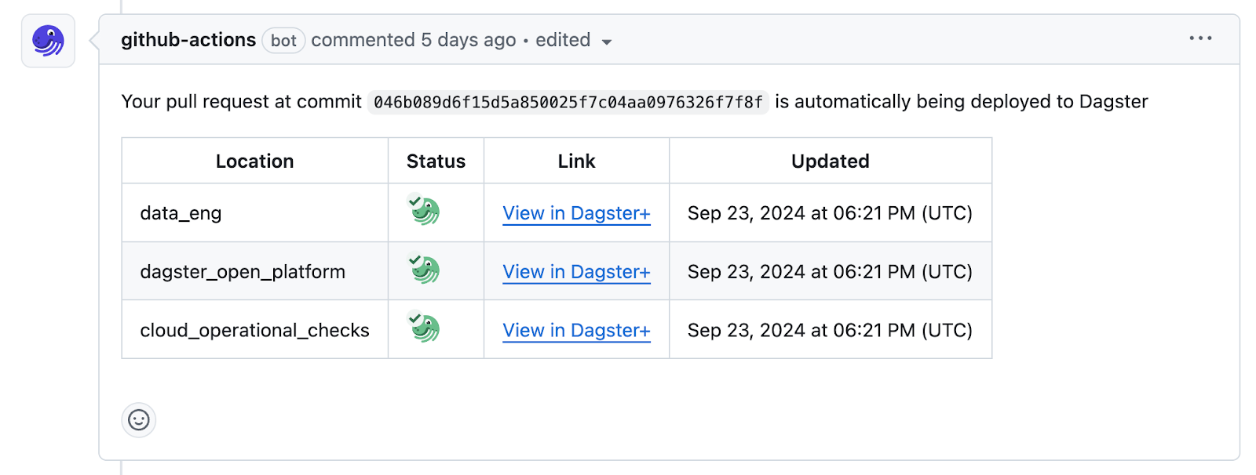Click the cloud_operational_checks success status icon
The width and height of the screenshot is (1256, 475).
click(425, 327)
